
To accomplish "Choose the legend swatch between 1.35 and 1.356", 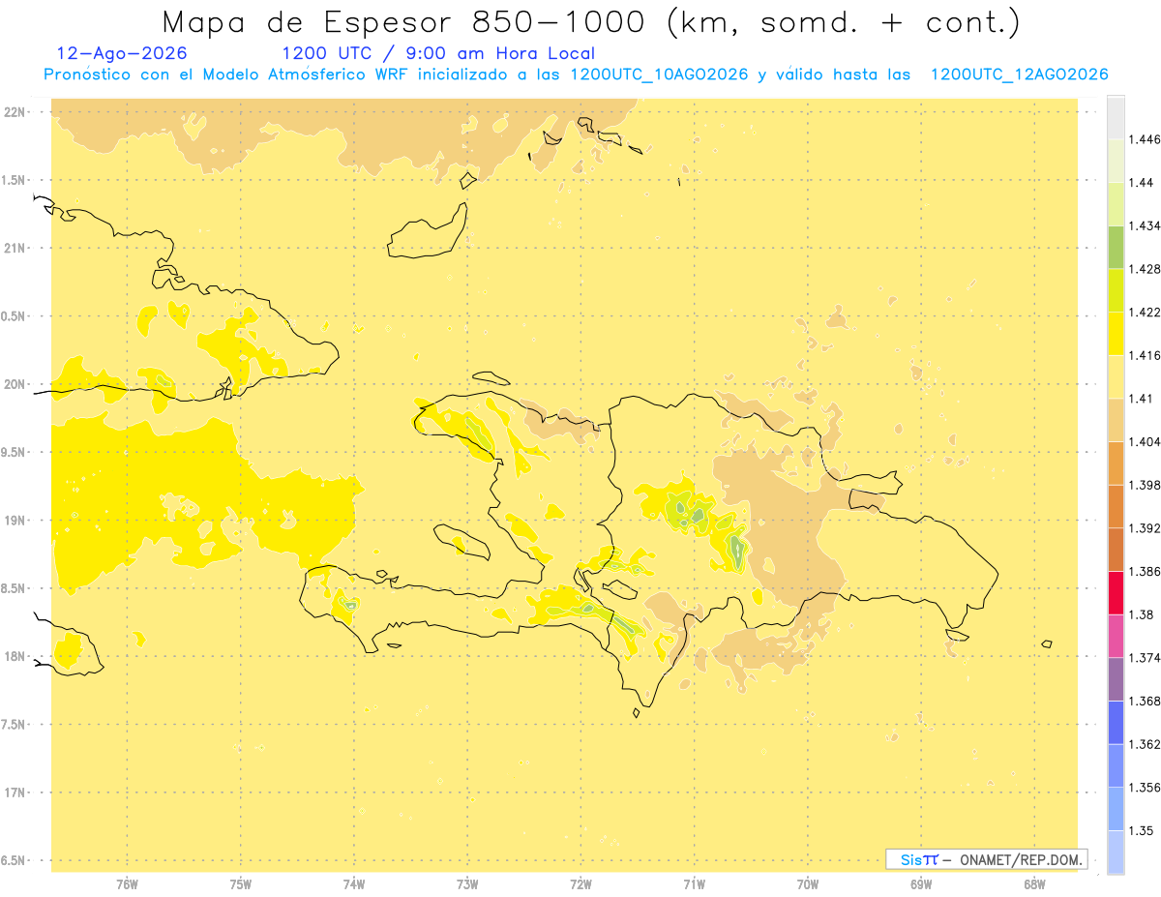I will (x=1116, y=809).
